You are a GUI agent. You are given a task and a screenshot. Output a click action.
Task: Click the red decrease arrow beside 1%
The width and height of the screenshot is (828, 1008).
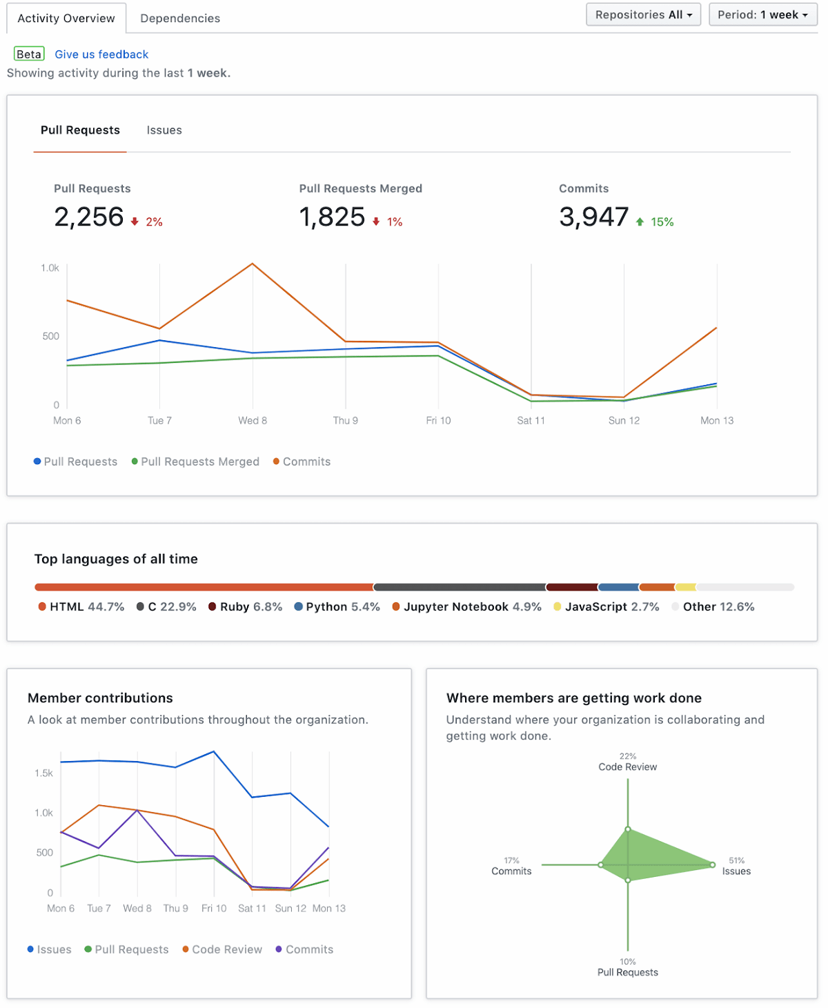coord(376,222)
